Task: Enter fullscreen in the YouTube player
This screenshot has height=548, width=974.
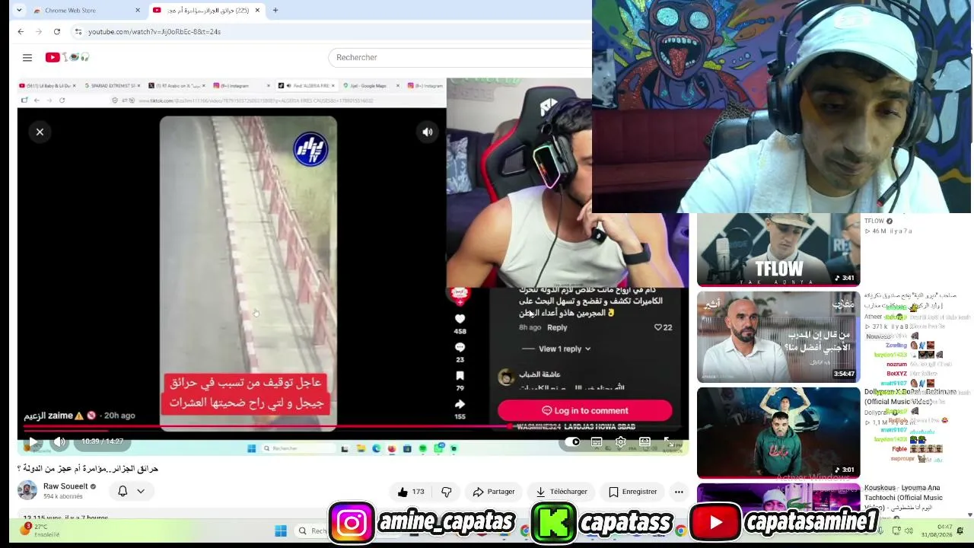Action: [669, 441]
